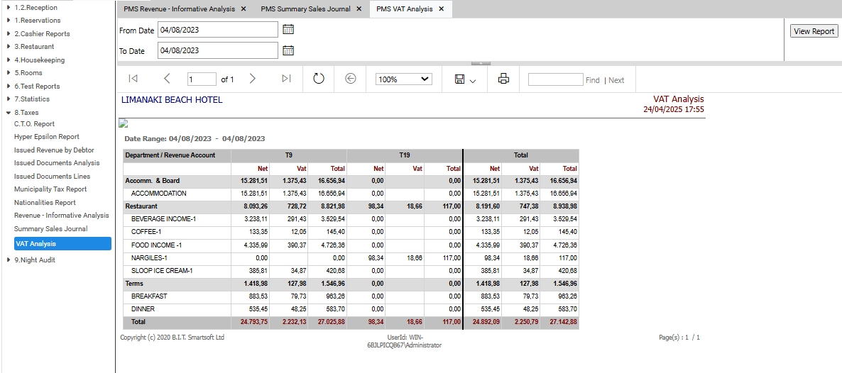Image resolution: width=842 pixels, height=373 pixels.
Task: Click the View Report button
Action: pyautogui.click(x=814, y=31)
